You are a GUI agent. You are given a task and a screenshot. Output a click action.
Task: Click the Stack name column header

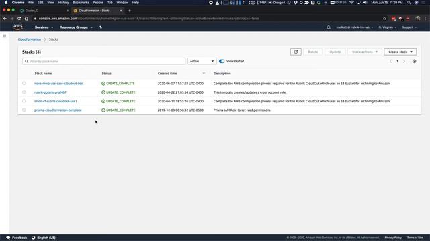pyautogui.click(x=43, y=73)
